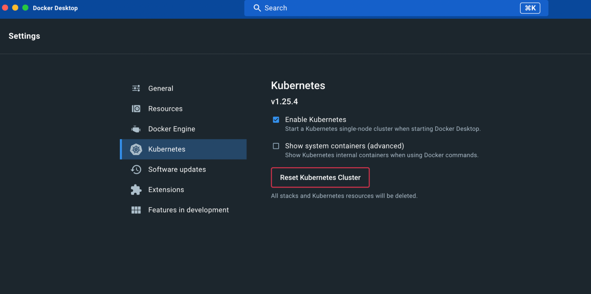This screenshot has height=294, width=591.
Task: Select the General settings icon
Action: point(136,88)
